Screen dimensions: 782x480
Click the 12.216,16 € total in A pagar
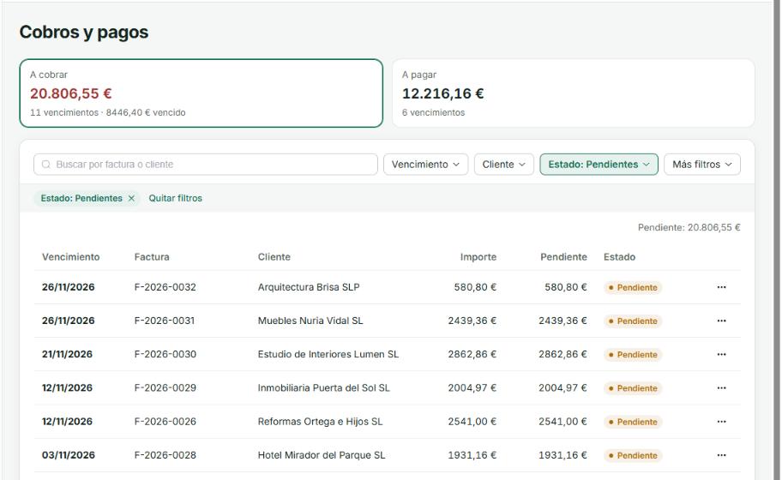(442, 93)
